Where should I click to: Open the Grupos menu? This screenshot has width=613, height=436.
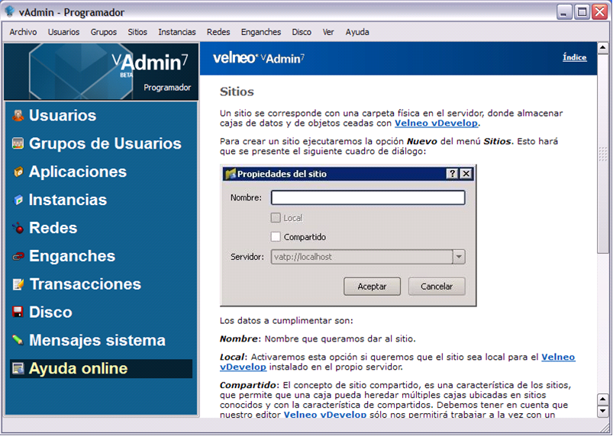point(104,32)
